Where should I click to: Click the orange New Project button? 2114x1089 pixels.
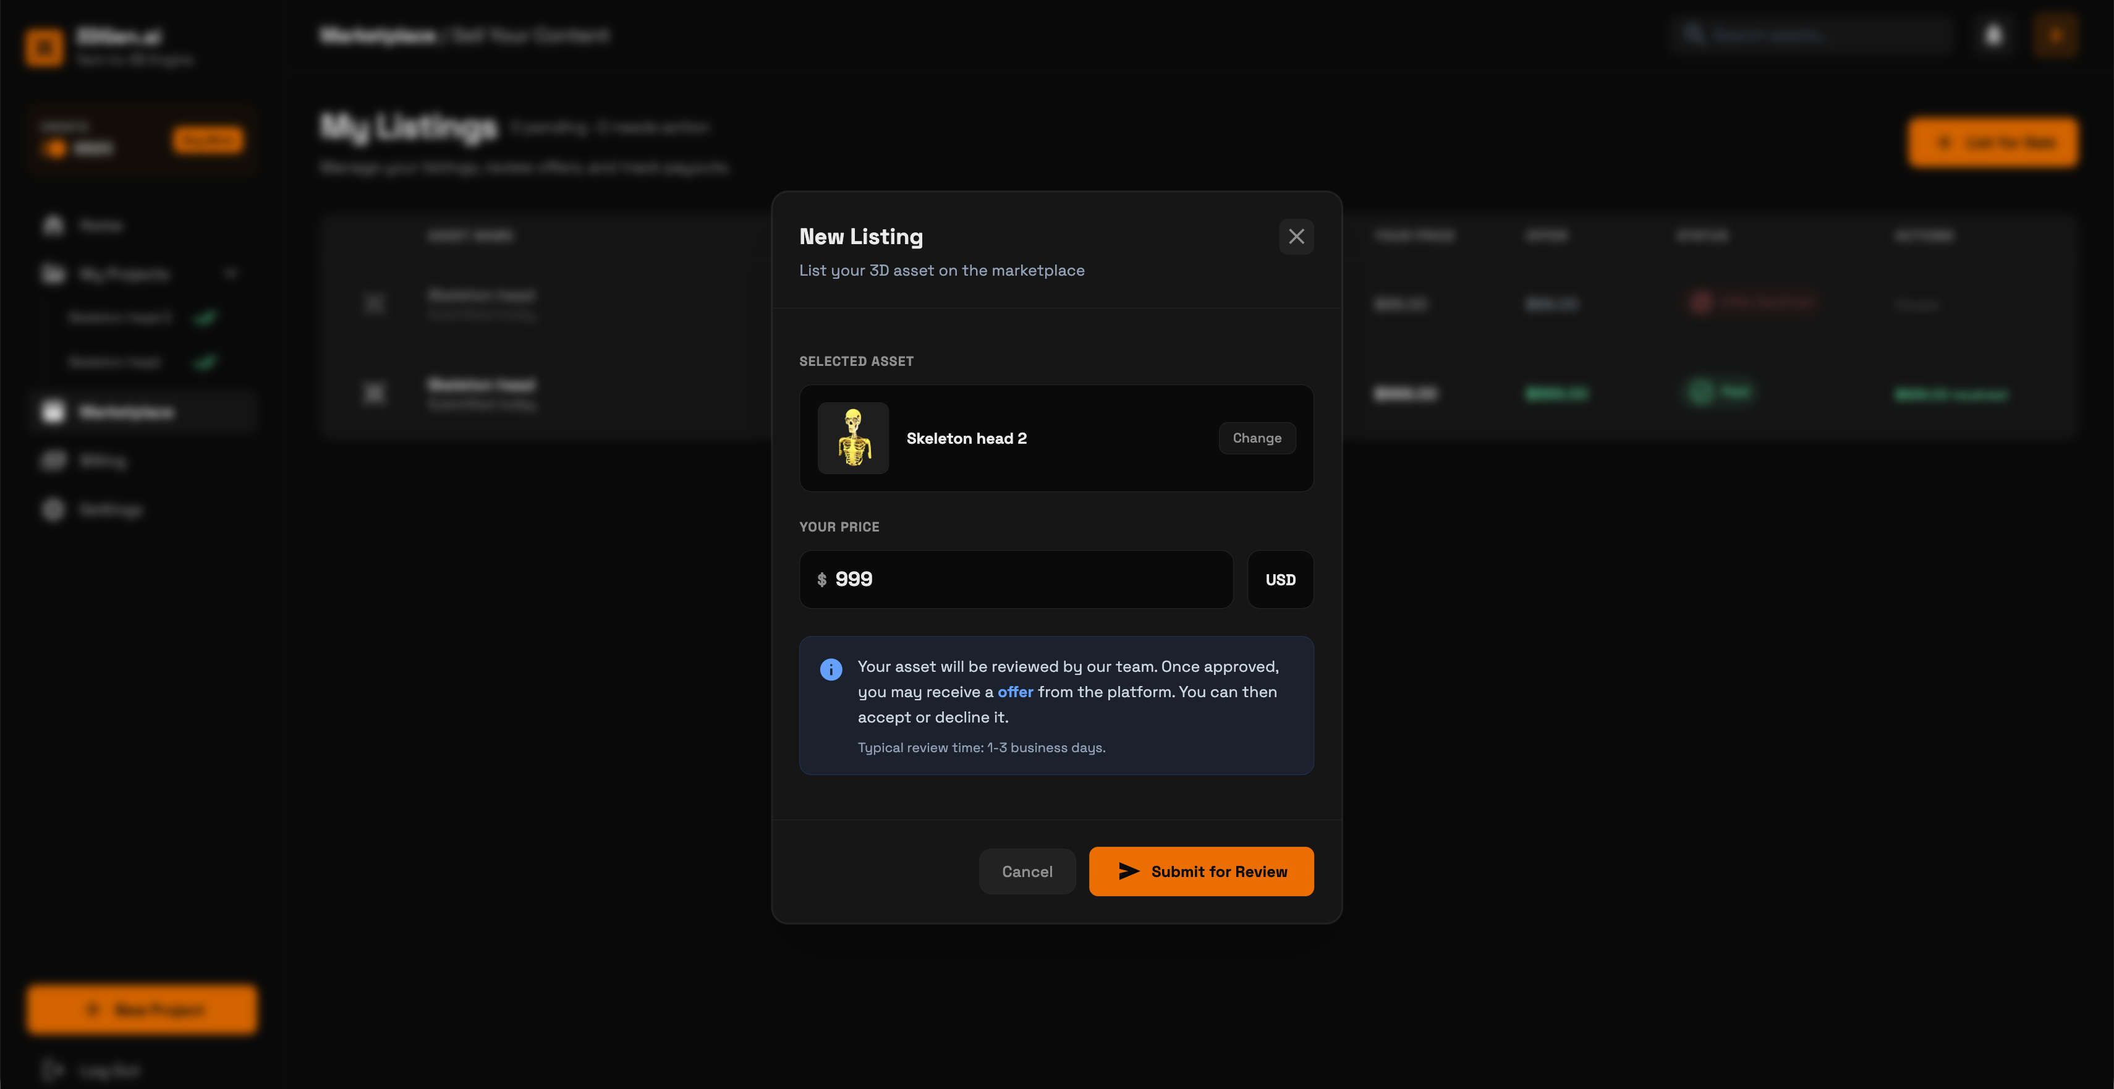pos(142,1009)
